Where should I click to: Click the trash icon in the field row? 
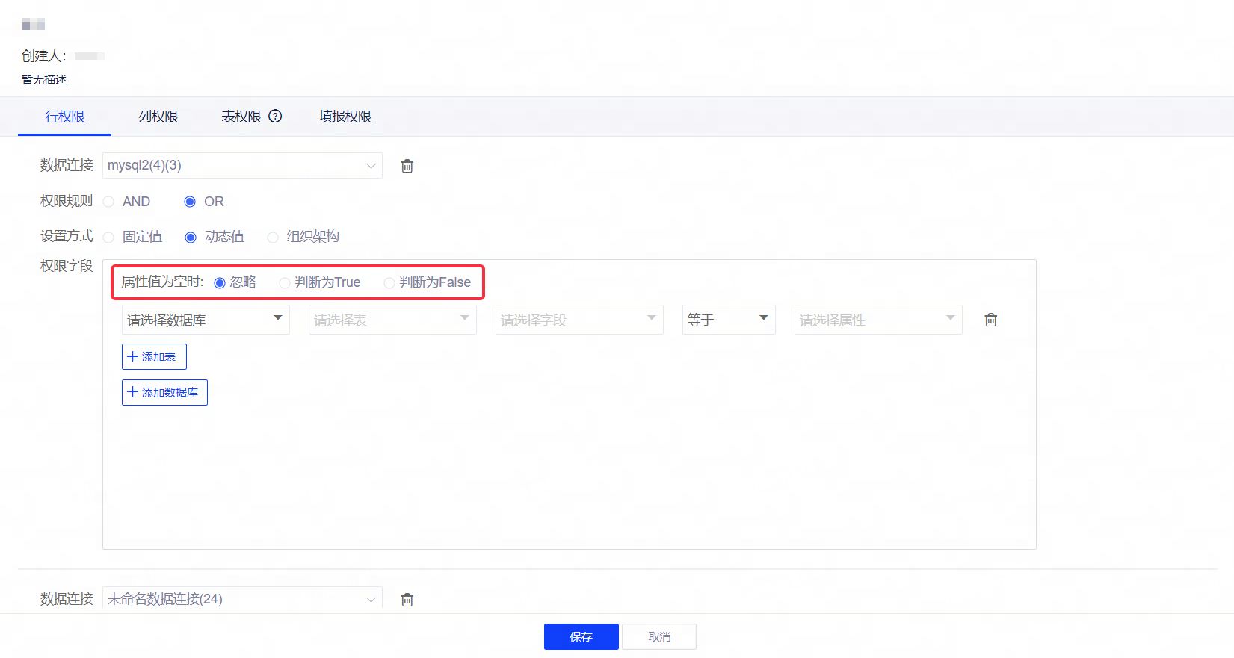pos(991,320)
